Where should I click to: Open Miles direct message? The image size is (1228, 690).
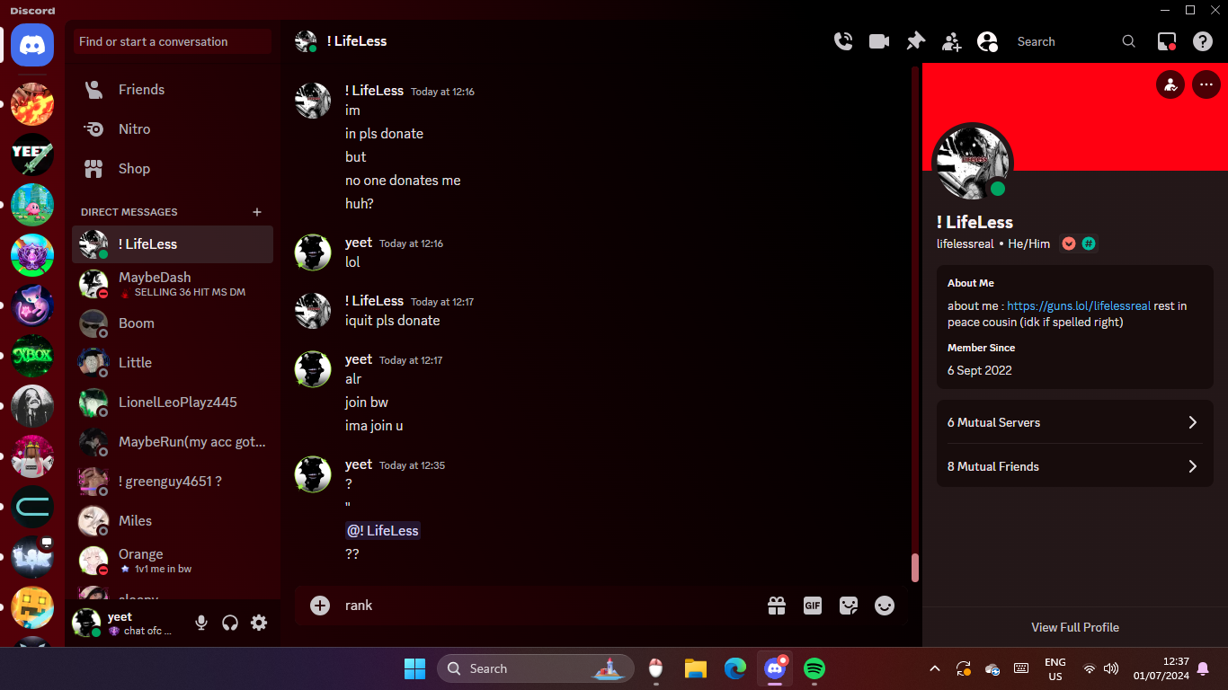click(x=173, y=521)
